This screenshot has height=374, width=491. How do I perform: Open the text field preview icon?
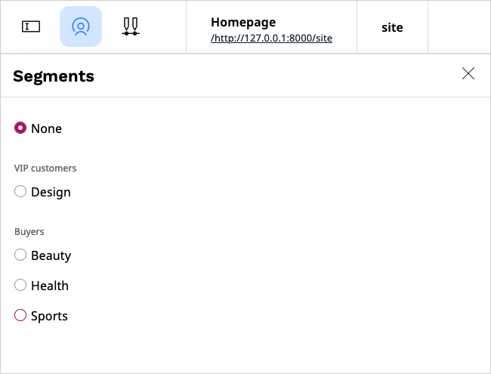(31, 26)
